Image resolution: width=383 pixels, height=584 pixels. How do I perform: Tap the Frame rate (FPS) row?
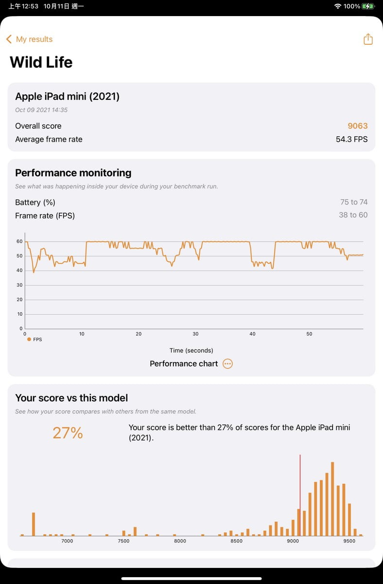[191, 216]
